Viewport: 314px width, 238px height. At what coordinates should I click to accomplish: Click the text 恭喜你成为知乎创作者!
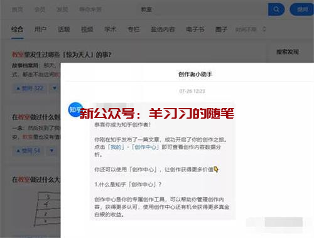122,124
